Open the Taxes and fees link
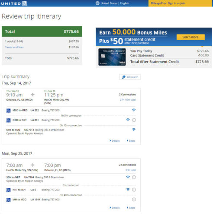Viewport: 213px width, 216px height. [14, 47]
